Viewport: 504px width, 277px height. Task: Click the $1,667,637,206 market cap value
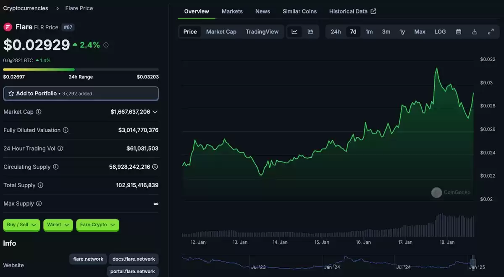pos(130,112)
